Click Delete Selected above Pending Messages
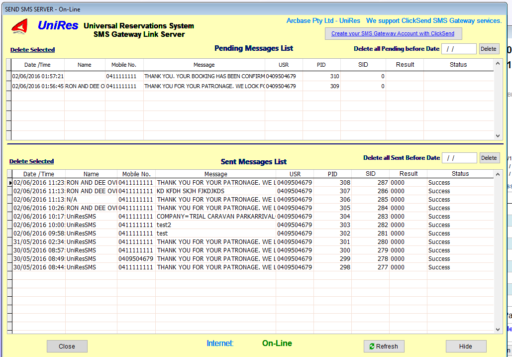Screen dimensions: 512x357 coord(32,50)
